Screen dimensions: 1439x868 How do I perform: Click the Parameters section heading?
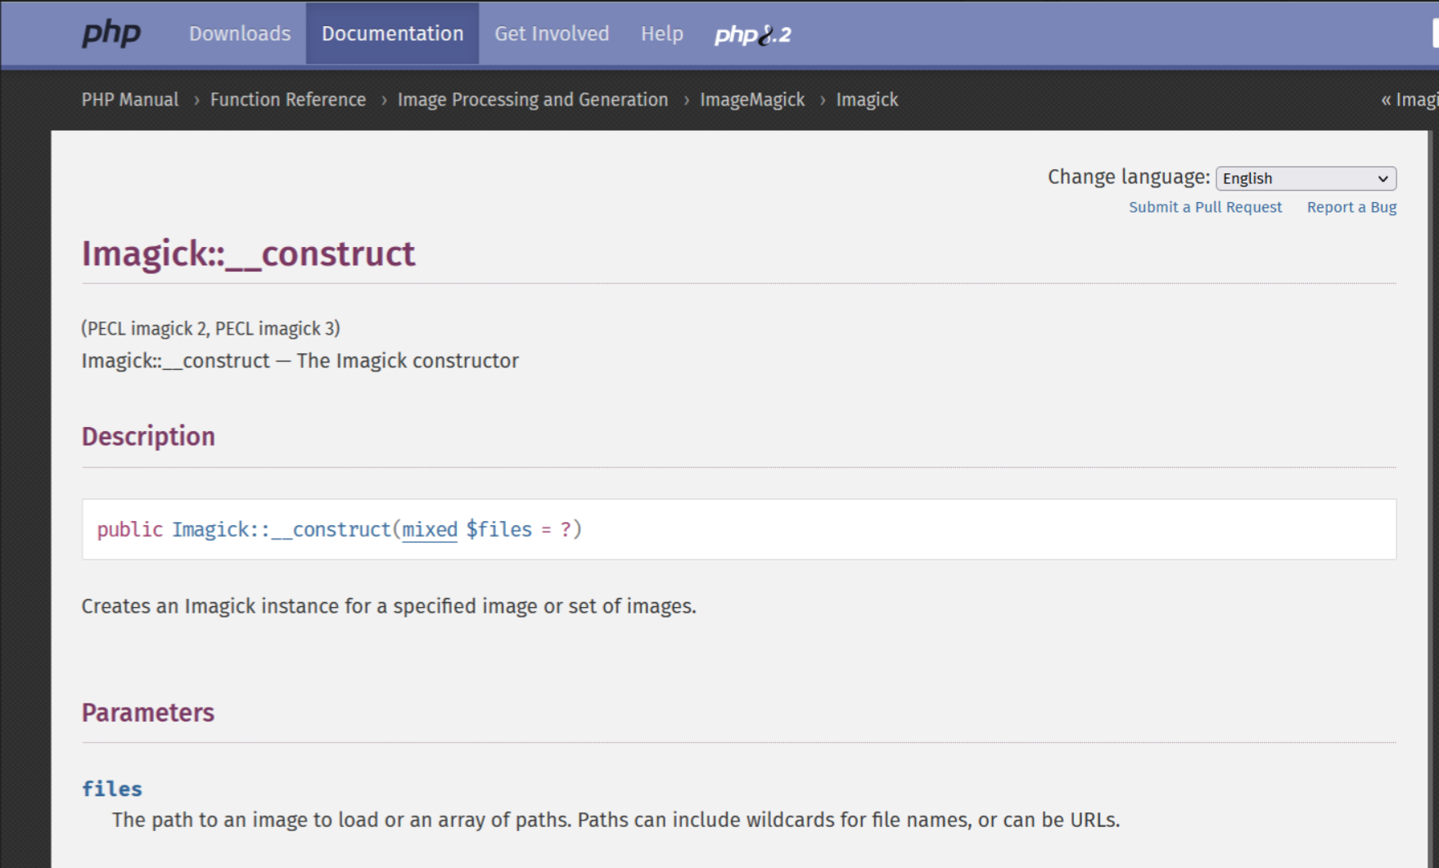[148, 713]
